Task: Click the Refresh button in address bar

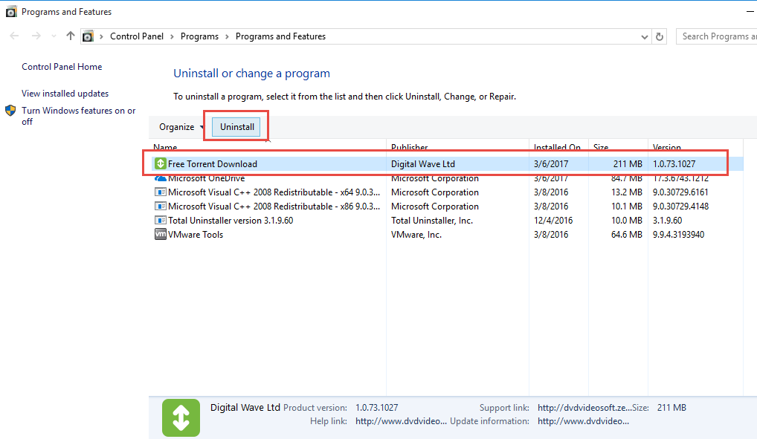Action: (x=660, y=36)
